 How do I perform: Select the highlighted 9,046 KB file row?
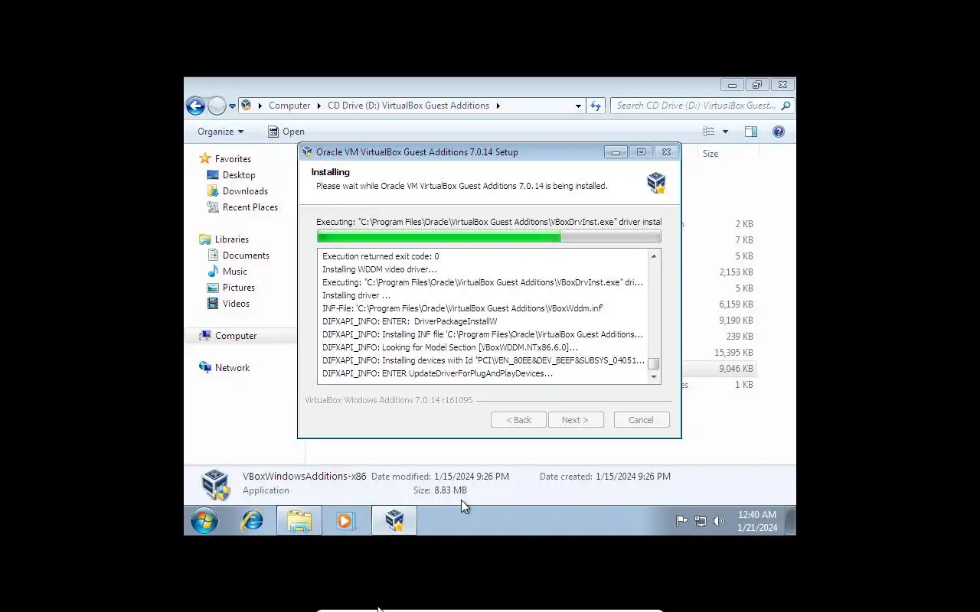point(718,369)
